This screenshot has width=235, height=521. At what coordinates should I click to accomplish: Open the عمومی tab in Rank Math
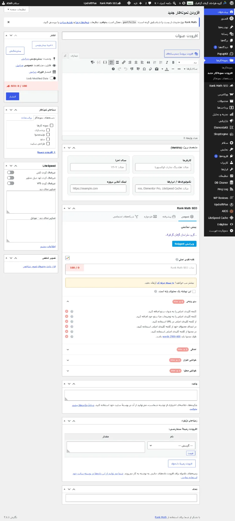(x=187, y=216)
